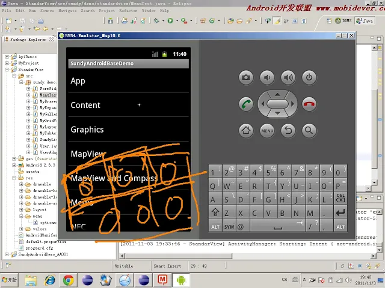The image size is (385, 288).
Task: Click the D-pad up arrow
Action: pos(277,94)
